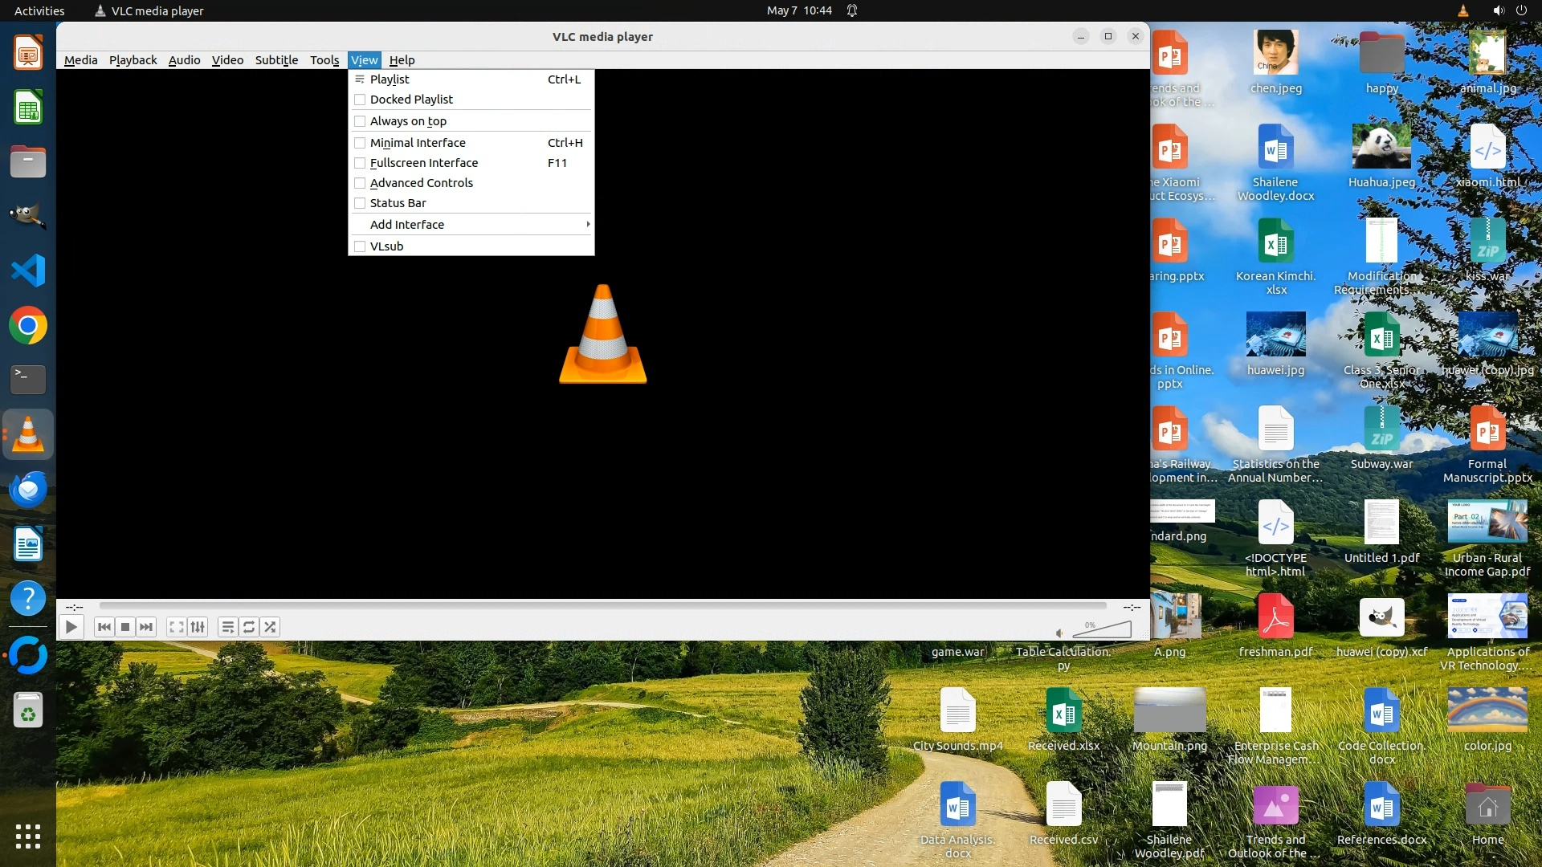Open the Tools menu

pos(324,60)
